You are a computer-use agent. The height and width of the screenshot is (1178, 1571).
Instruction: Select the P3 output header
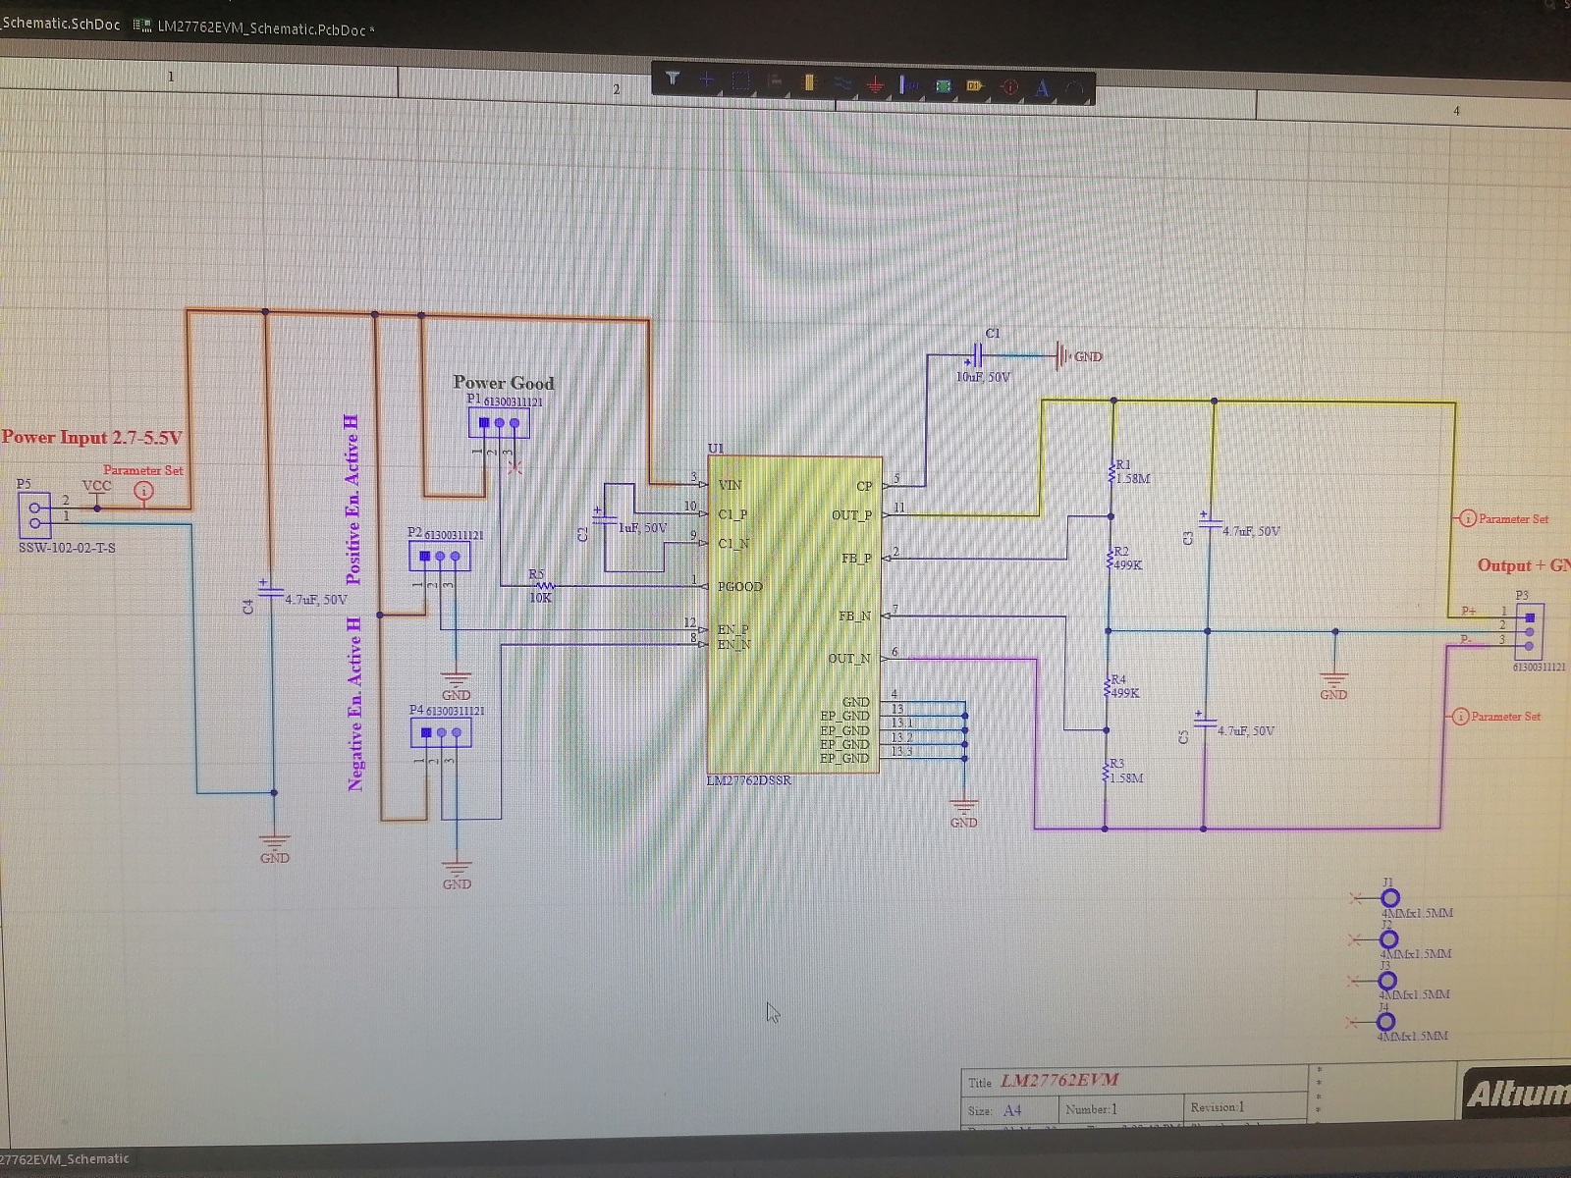point(1529,631)
